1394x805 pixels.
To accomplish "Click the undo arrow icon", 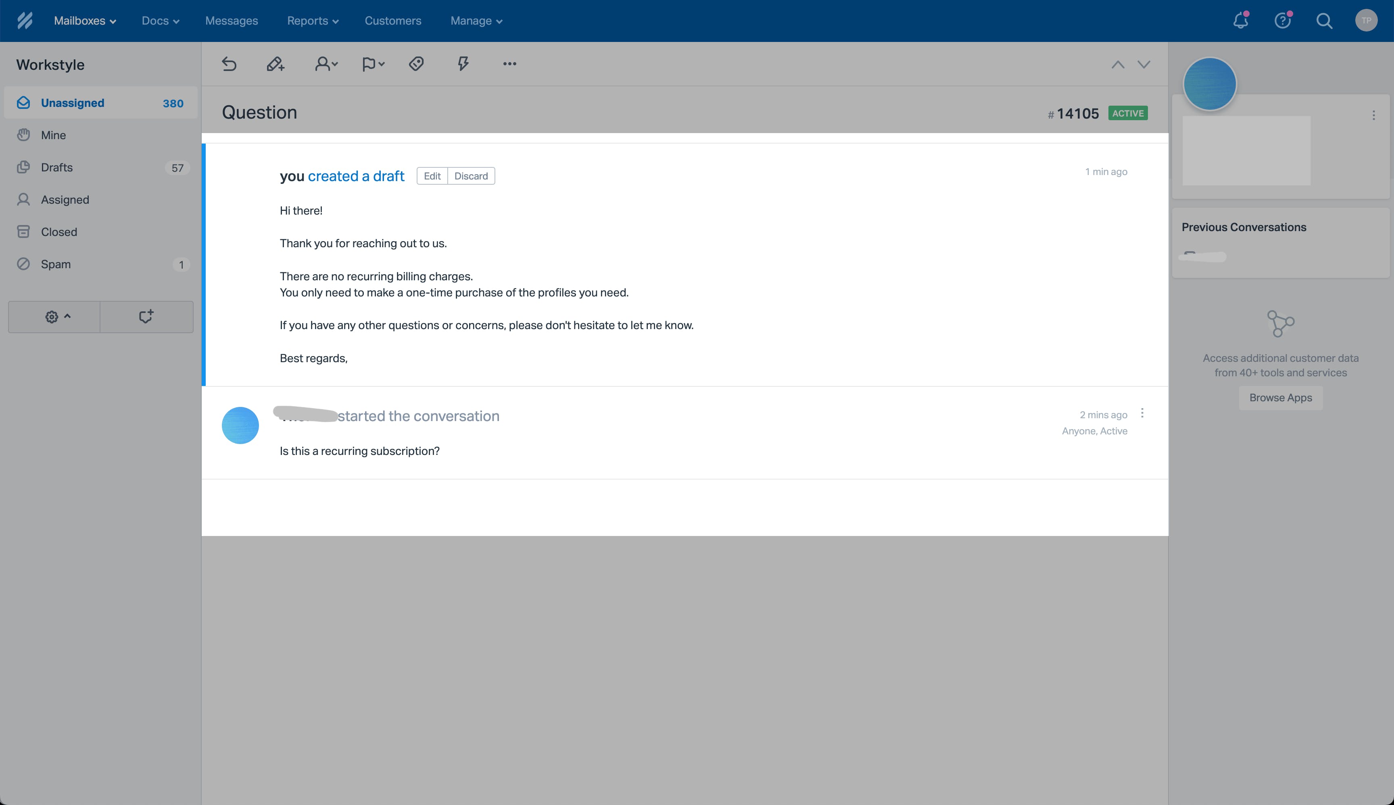I will [x=230, y=64].
